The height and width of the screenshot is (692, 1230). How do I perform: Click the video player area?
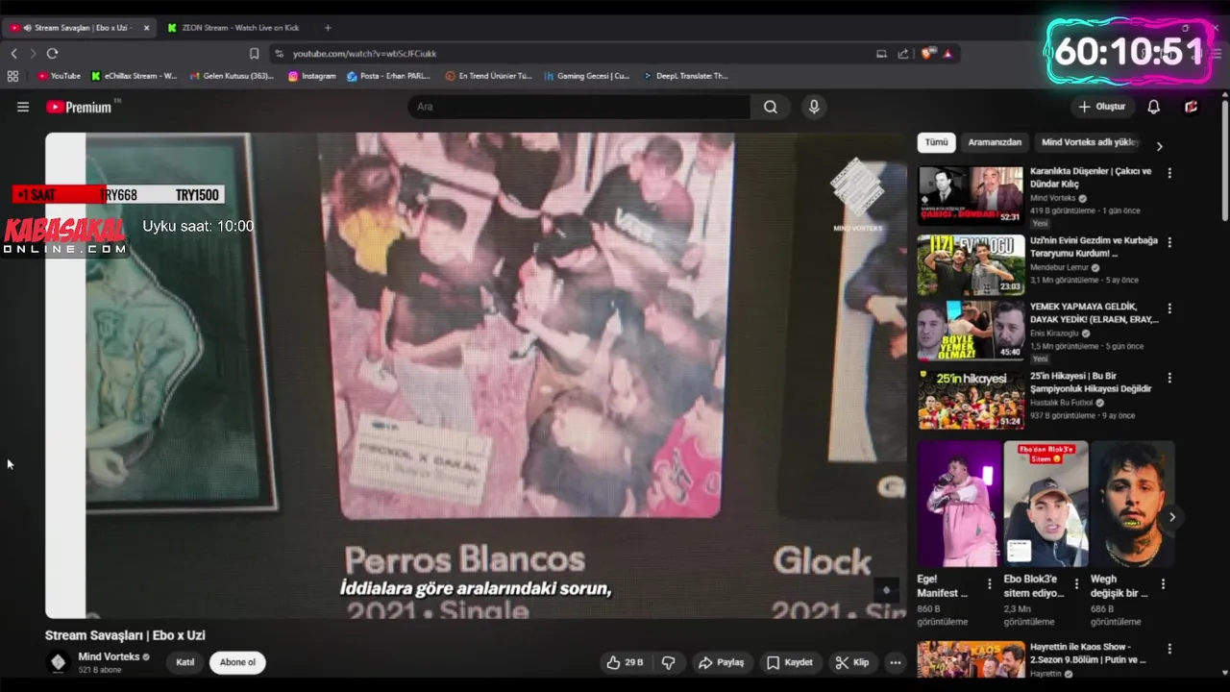(x=476, y=375)
